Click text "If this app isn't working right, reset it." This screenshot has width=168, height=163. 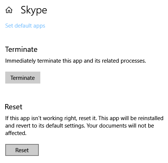click(x=51, y=118)
